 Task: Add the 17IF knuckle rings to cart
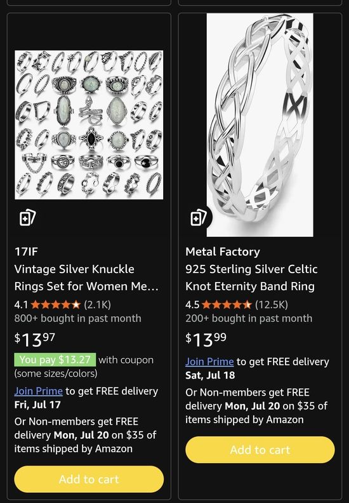(x=89, y=480)
